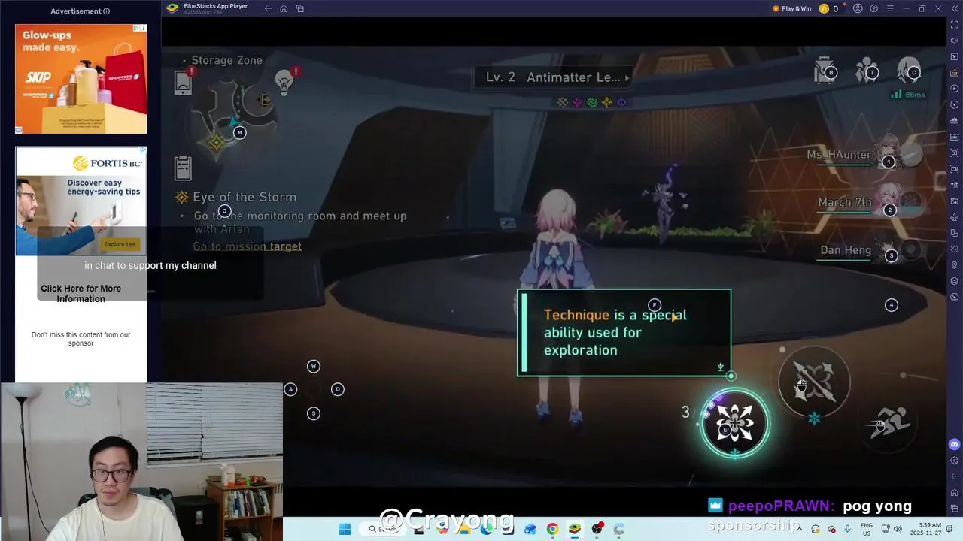Switch to Ms_HAunter party member
This screenshot has width=963, height=541.
pyautogui.click(x=865, y=155)
